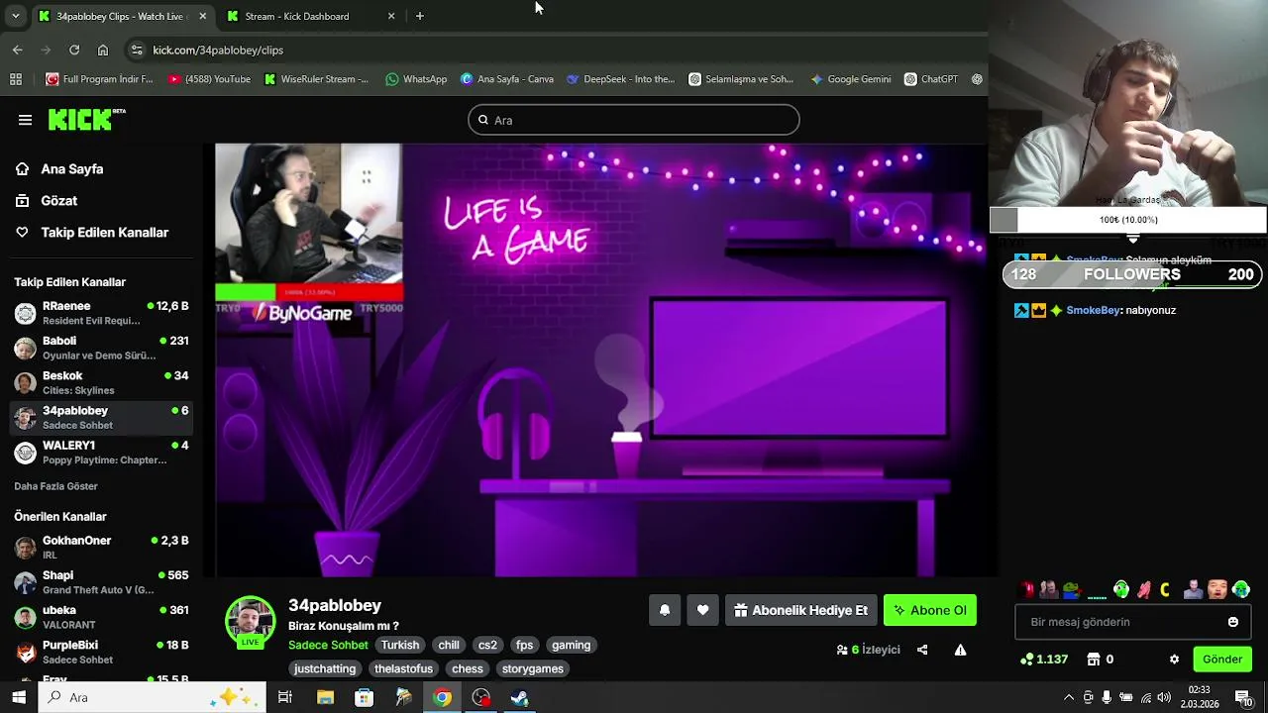The height and width of the screenshot is (713, 1268).
Task: Click the report warning triangle icon
Action: (x=960, y=650)
